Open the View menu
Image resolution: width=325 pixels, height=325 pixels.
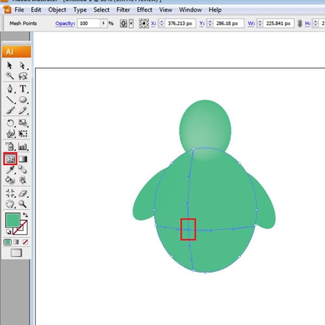coord(166,10)
